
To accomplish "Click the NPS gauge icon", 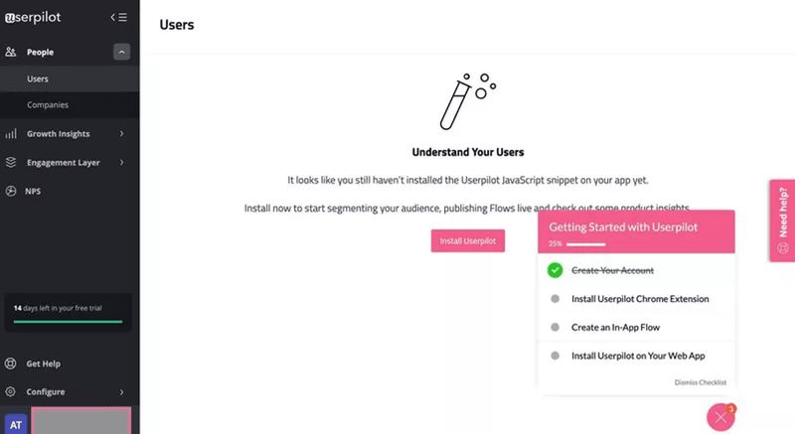I will pyautogui.click(x=11, y=191).
